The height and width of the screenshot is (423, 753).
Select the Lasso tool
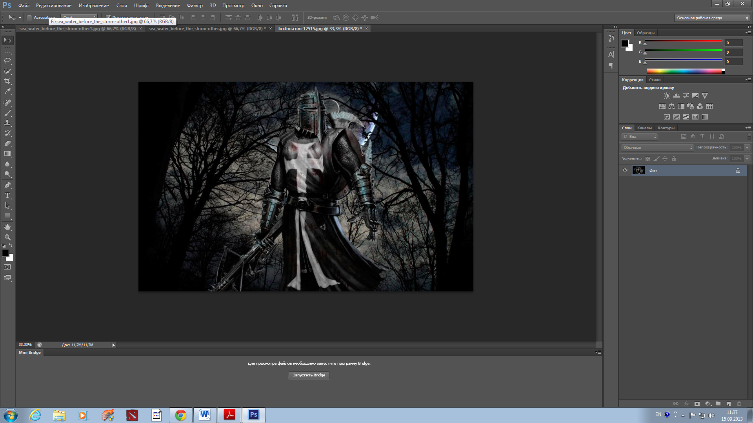click(x=7, y=61)
